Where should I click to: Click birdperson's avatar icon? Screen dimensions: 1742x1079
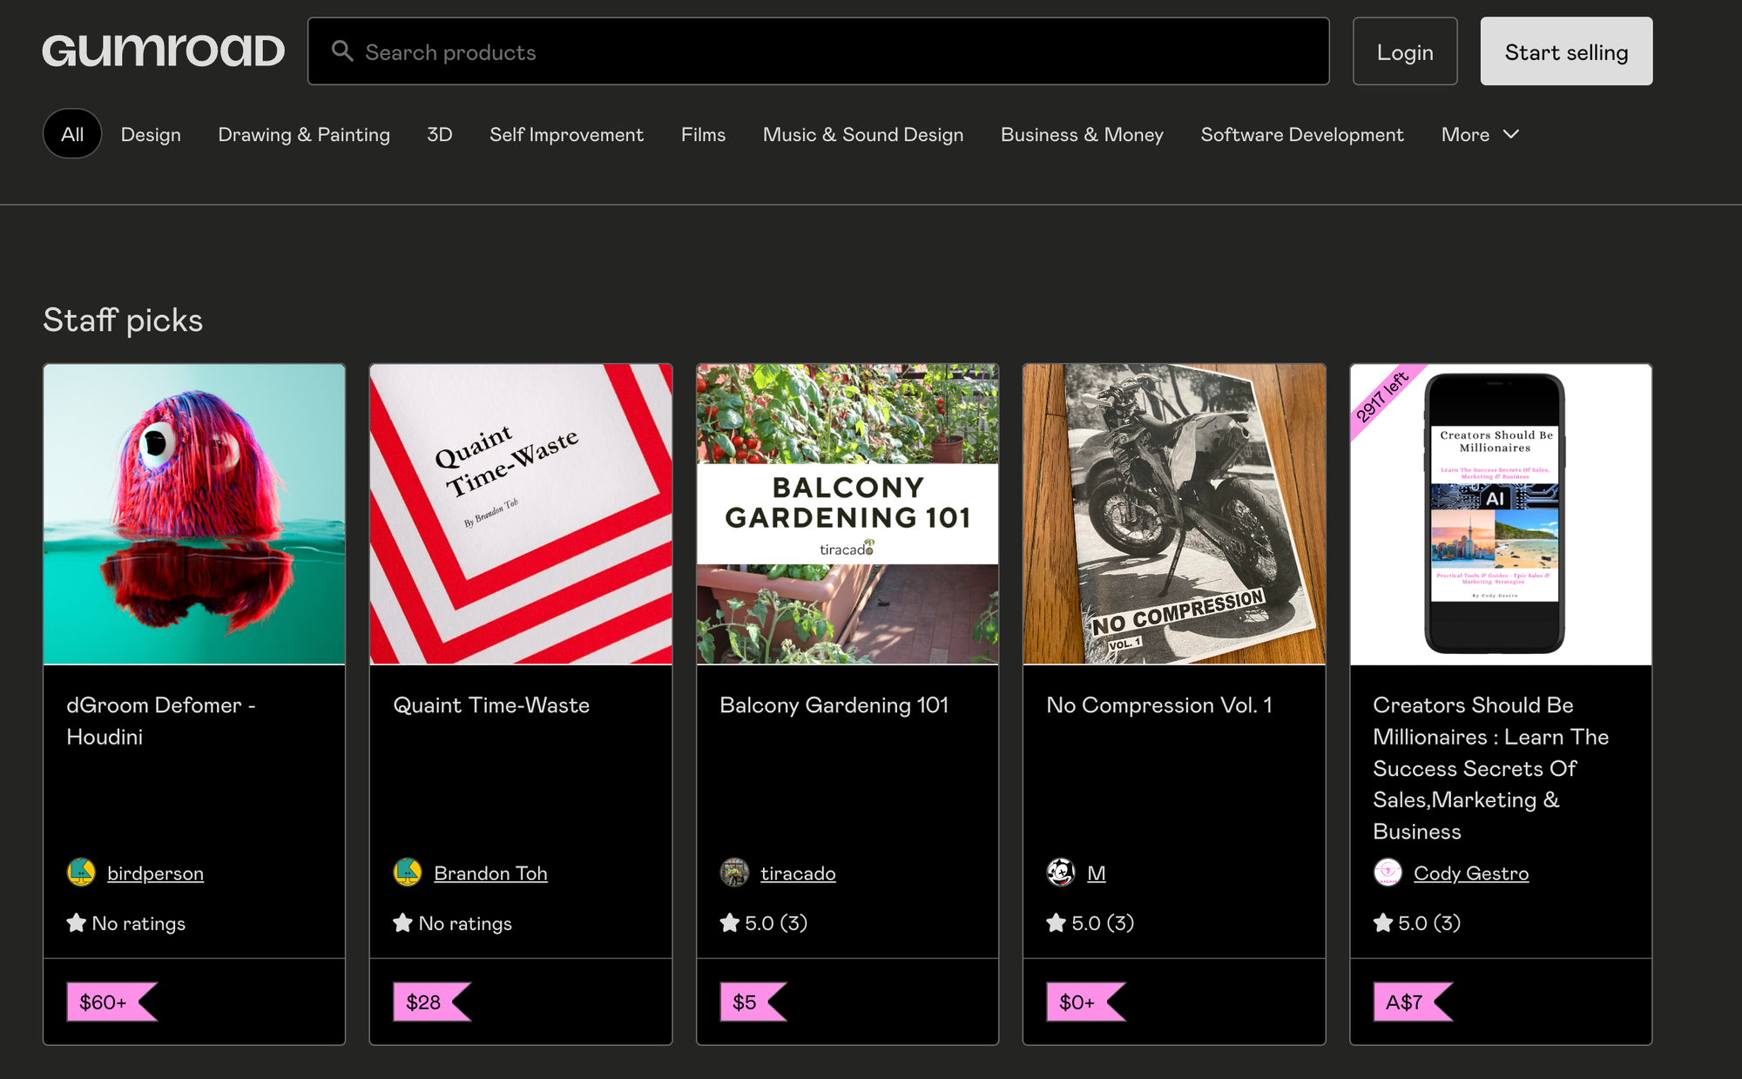pyautogui.click(x=79, y=873)
